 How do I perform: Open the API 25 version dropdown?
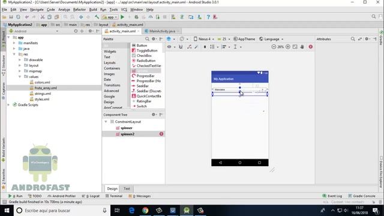tap(224, 39)
